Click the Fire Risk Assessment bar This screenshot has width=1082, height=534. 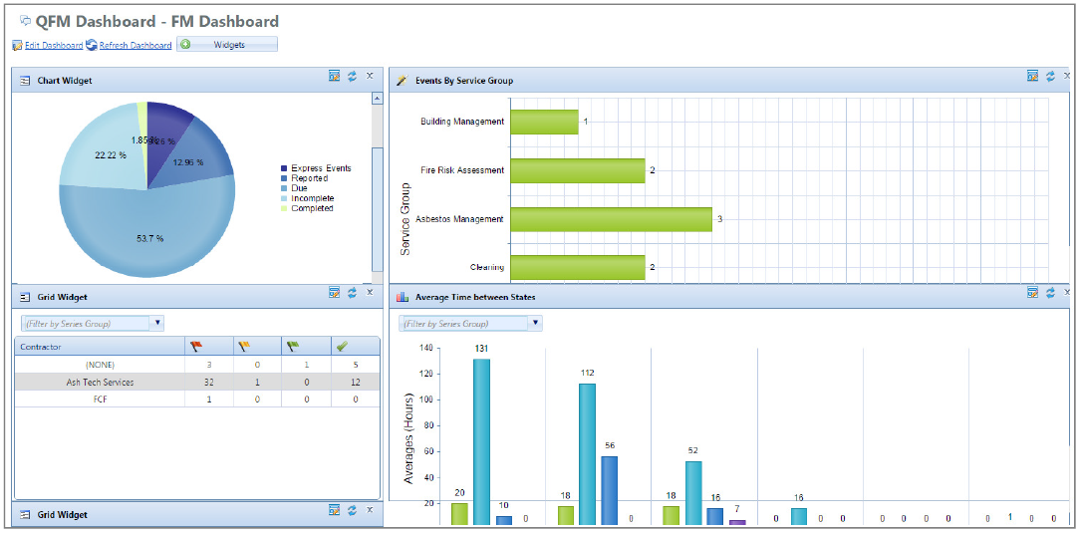pyautogui.click(x=578, y=169)
